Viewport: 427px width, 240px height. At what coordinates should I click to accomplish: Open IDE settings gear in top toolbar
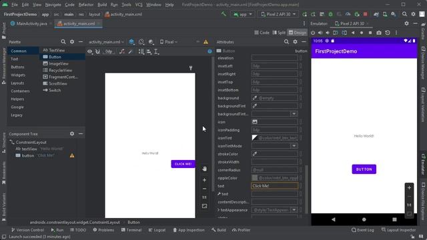[x=413, y=14]
